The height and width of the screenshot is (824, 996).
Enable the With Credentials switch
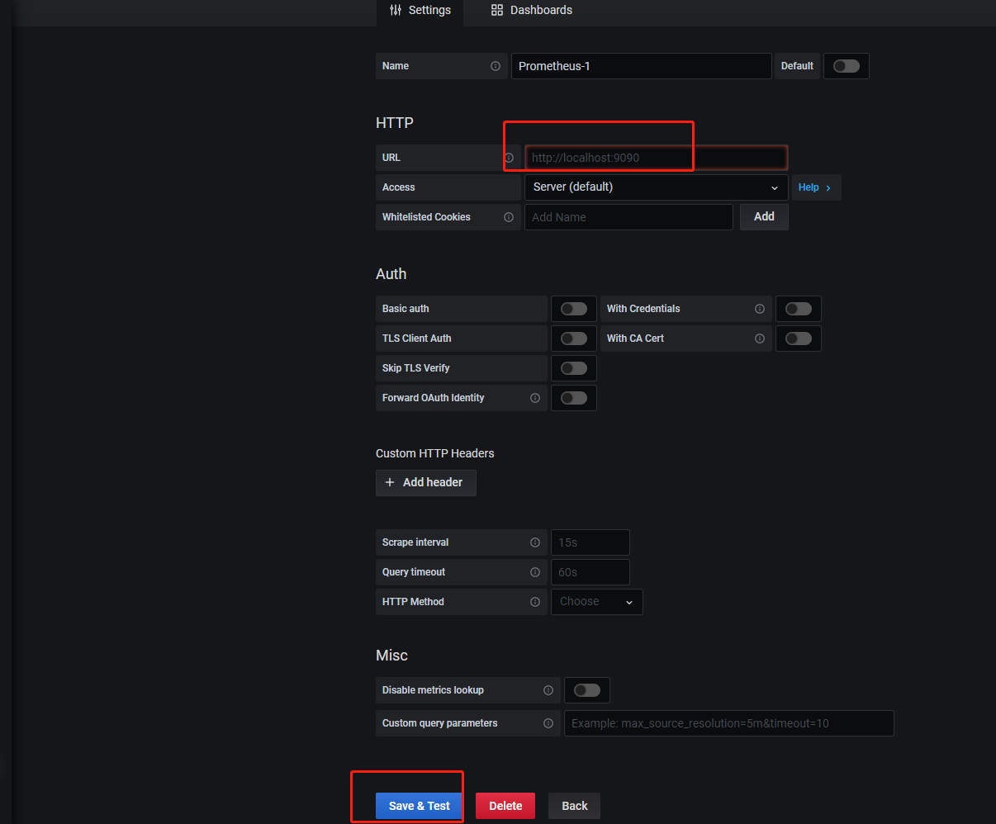(x=799, y=309)
